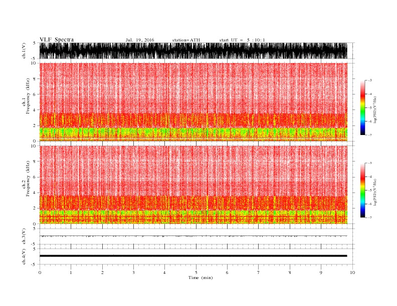The width and height of the screenshot is (397, 306).
Task: Click the Time axis tick label "3"
Action: (x=133, y=272)
